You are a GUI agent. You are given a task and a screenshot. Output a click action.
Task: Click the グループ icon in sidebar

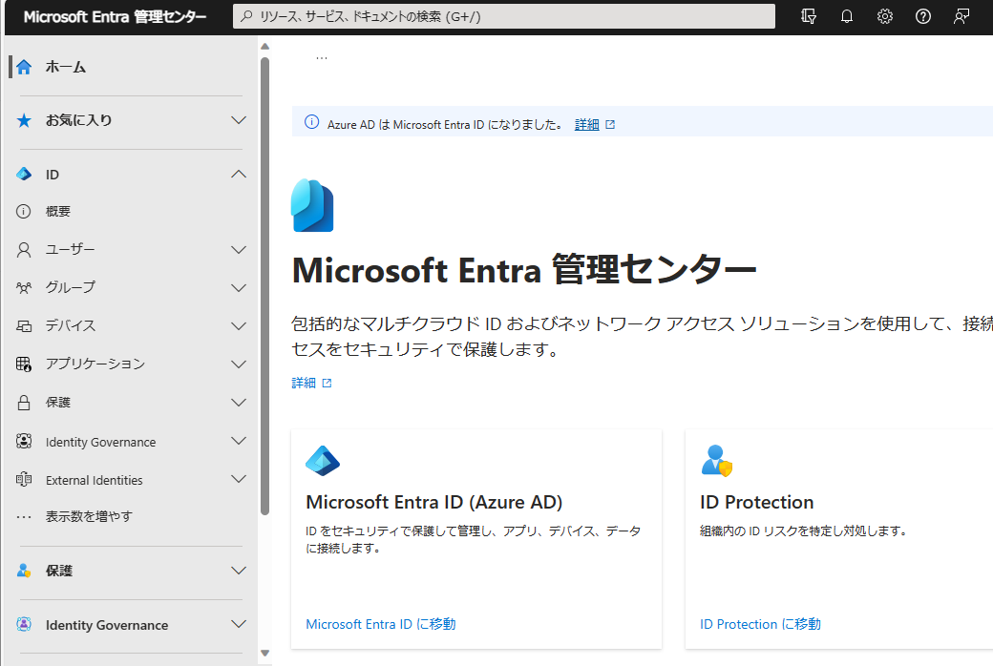[x=23, y=287]
